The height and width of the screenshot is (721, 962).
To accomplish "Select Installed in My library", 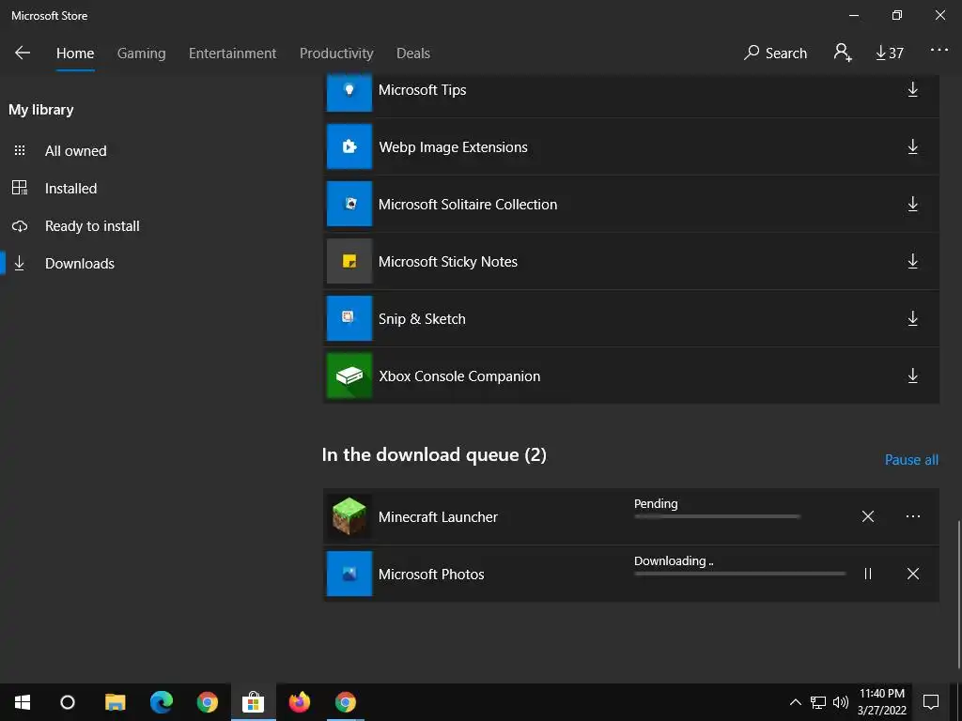I will (x=70, y=188).
